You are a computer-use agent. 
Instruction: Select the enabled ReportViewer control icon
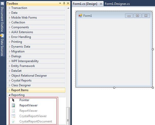13,105
